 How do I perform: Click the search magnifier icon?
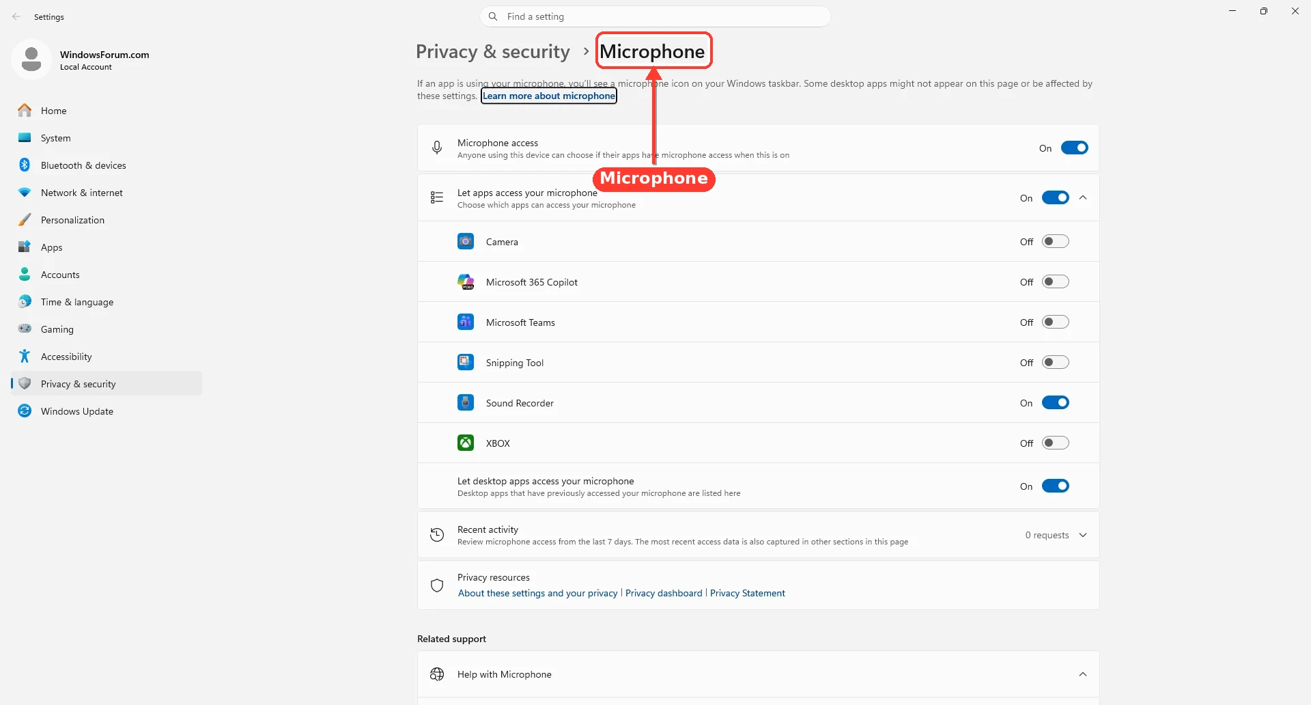[x=493, y=16]
